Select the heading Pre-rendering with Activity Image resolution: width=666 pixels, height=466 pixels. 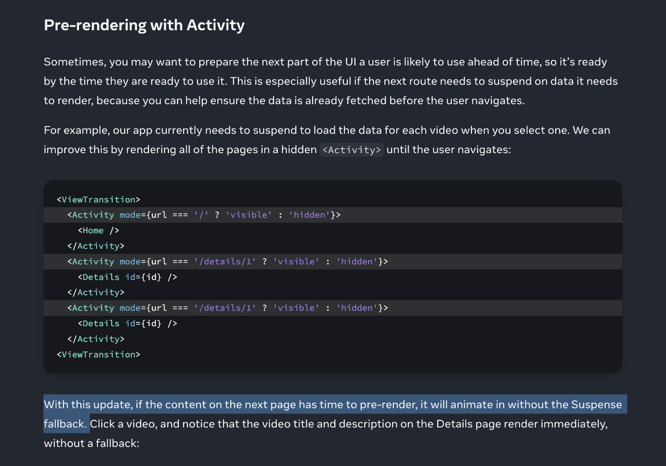[x=144, y=25]
